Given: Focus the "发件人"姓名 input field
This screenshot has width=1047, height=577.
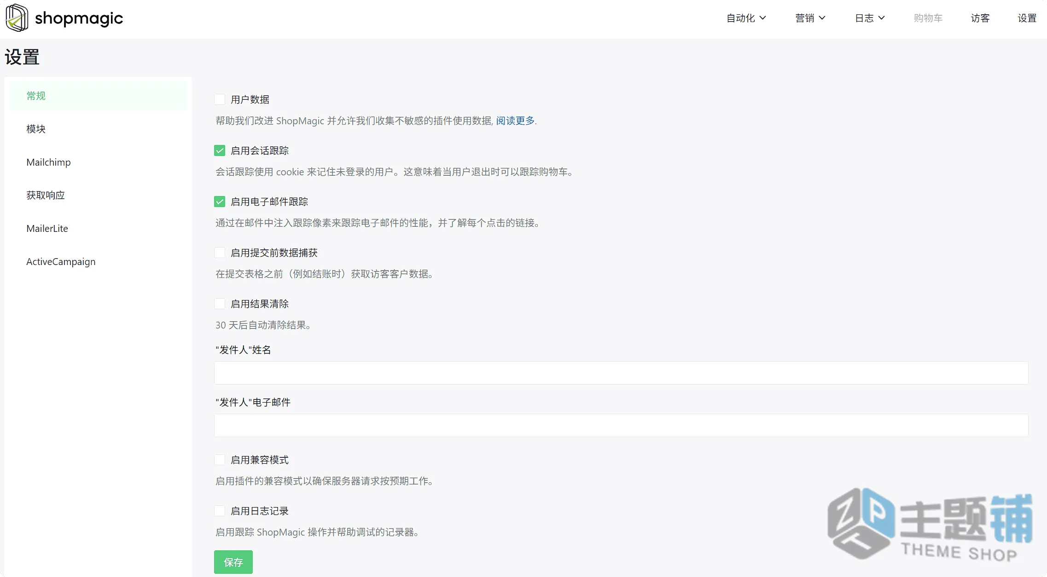Looking at the screenshot, I should coord(621,373).
